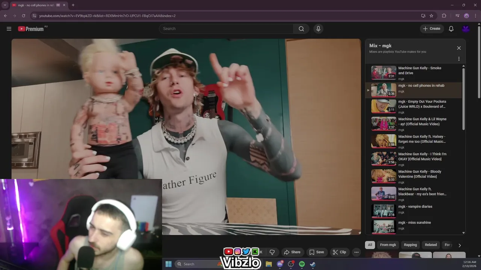Click the playlist panel scrollbar
481x270 pixels.
[x=463, y=99]
